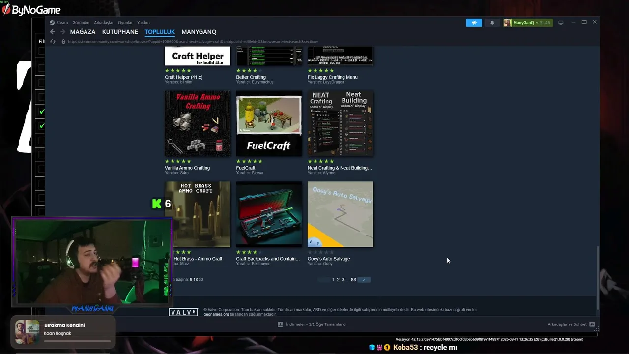This screenshot has height=354, width=629.
Task: Open the Görünüm menu
Action: click(x=81, y=22)
